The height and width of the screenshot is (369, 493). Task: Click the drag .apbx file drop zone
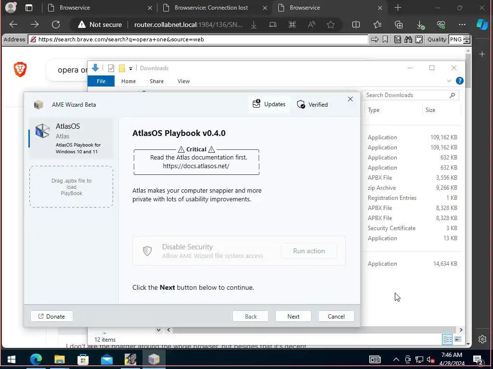point(71,187)
